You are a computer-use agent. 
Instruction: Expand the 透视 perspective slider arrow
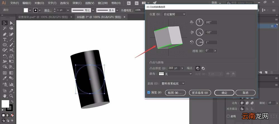(x=215, y=50)
